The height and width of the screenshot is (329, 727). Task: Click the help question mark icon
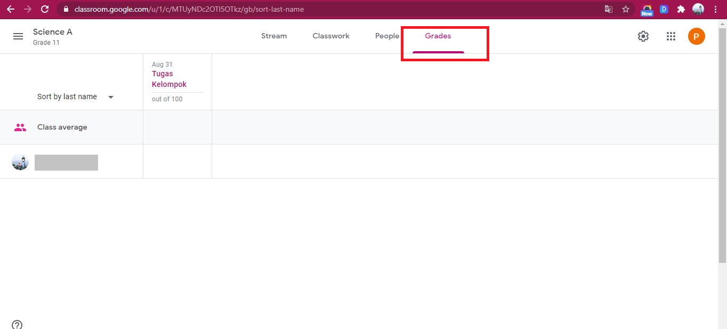coord(17,324)
